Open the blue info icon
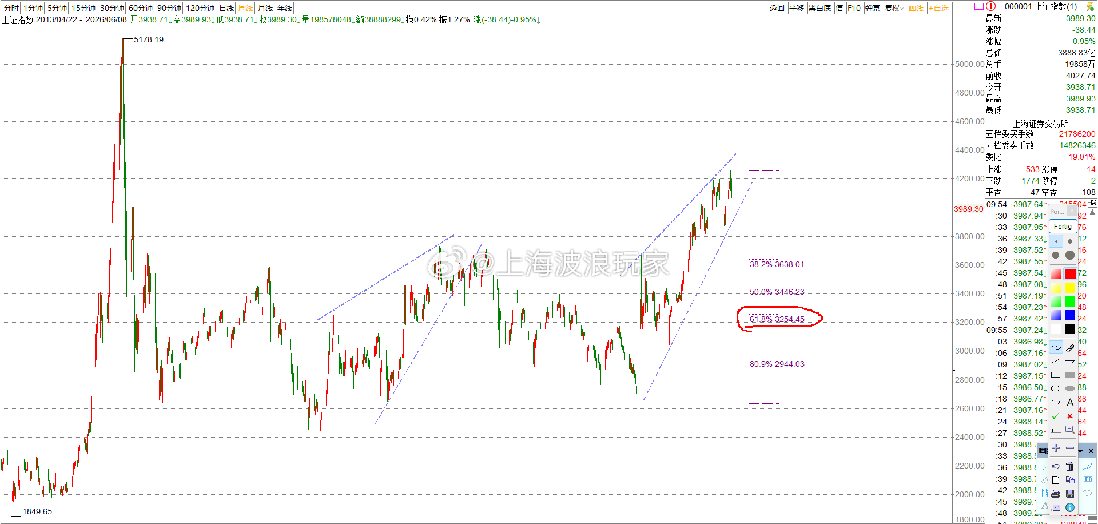The width and height of the screenshot is (1098, 524). (x=1070, y=507)
